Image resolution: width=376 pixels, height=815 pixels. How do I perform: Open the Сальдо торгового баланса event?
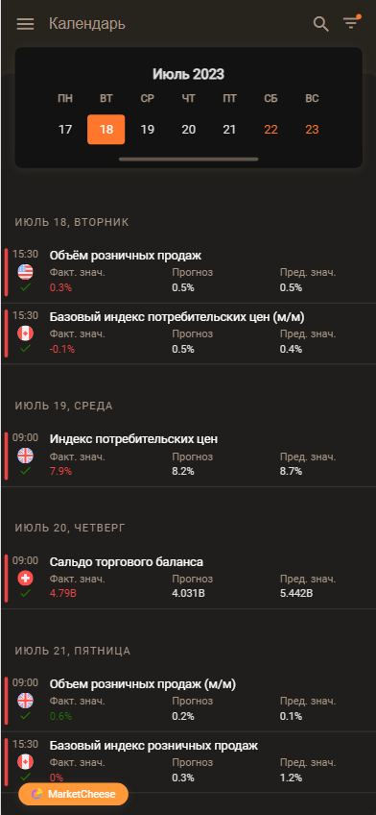point(188,579)
